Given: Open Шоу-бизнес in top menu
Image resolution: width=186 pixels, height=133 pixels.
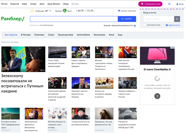Looking at the screenshot, I should pyautogui.click(x=54, y=4).
